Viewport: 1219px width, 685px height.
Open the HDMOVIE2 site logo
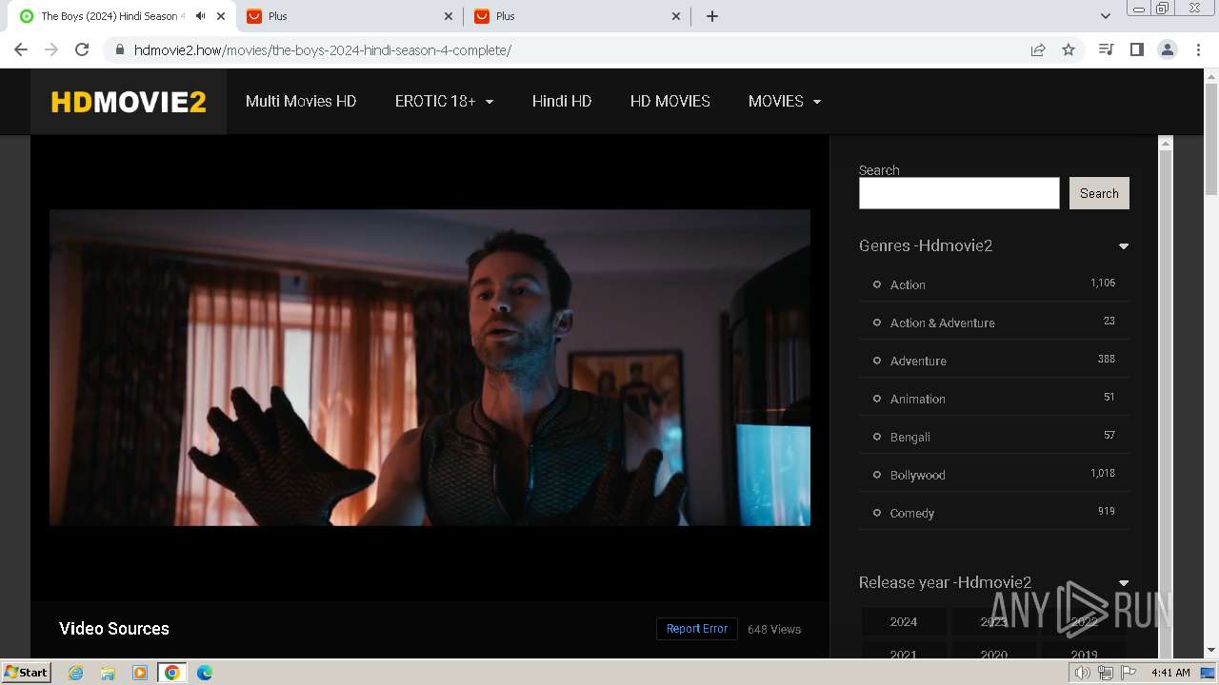(x=129, y=101)
